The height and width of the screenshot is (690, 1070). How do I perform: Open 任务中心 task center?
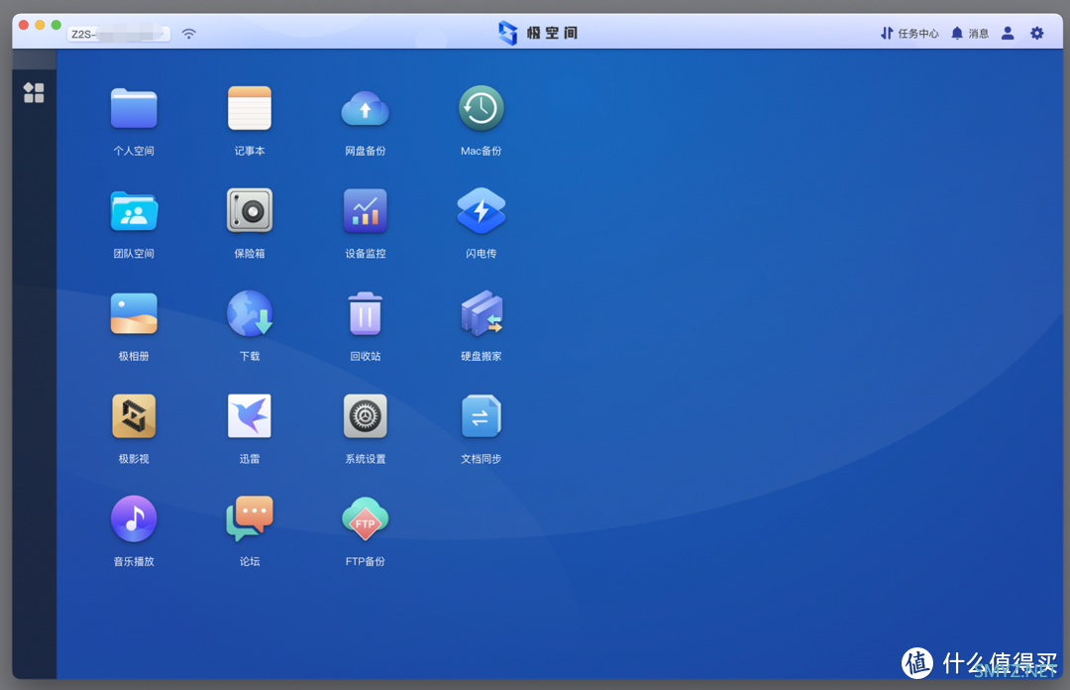click(x=909, y=33)
